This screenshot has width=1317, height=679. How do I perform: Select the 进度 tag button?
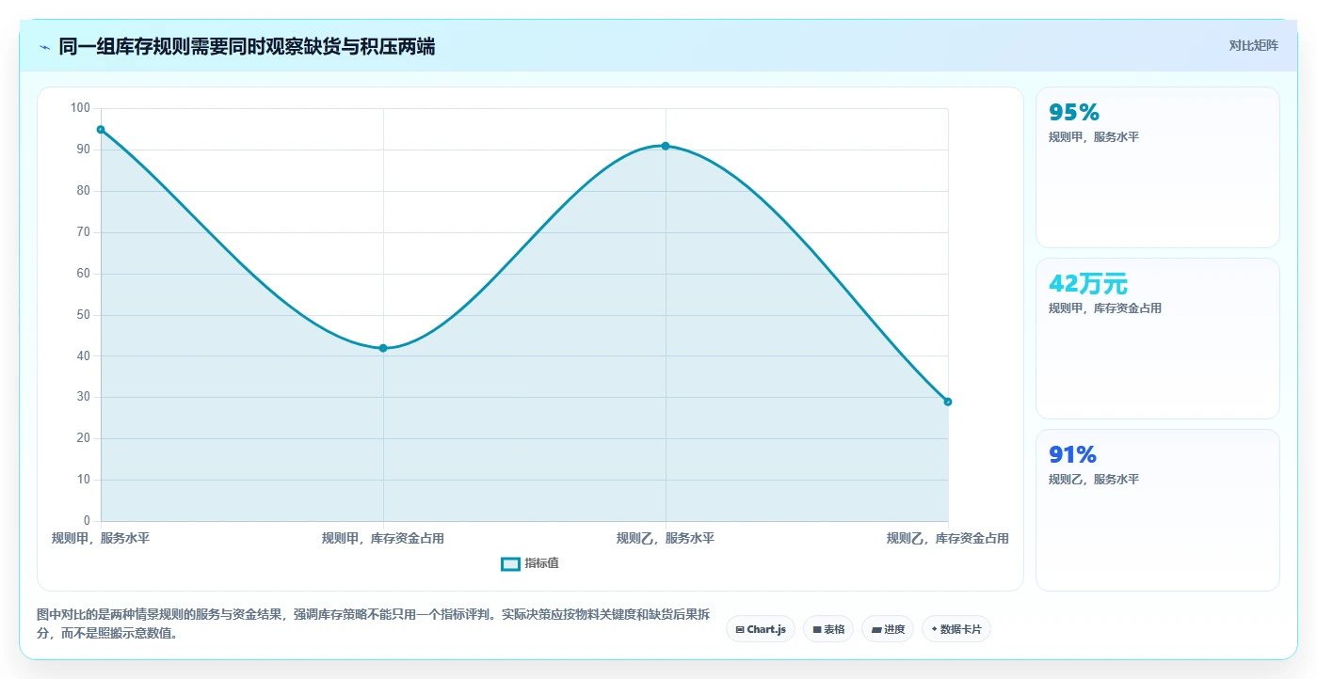click(888, 629)
